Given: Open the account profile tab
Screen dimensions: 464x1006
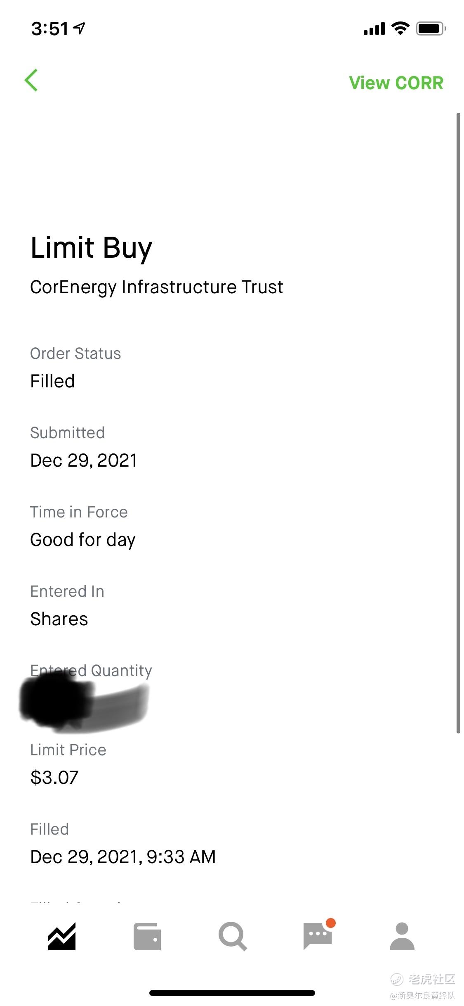Looking at the screenshot, I should [x=402, y=936].
